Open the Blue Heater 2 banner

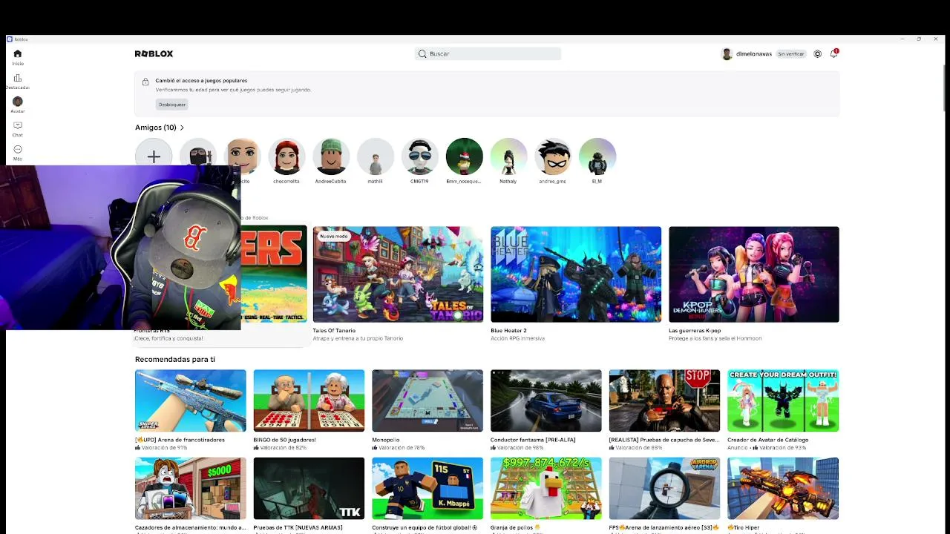[x=576, y=274]
